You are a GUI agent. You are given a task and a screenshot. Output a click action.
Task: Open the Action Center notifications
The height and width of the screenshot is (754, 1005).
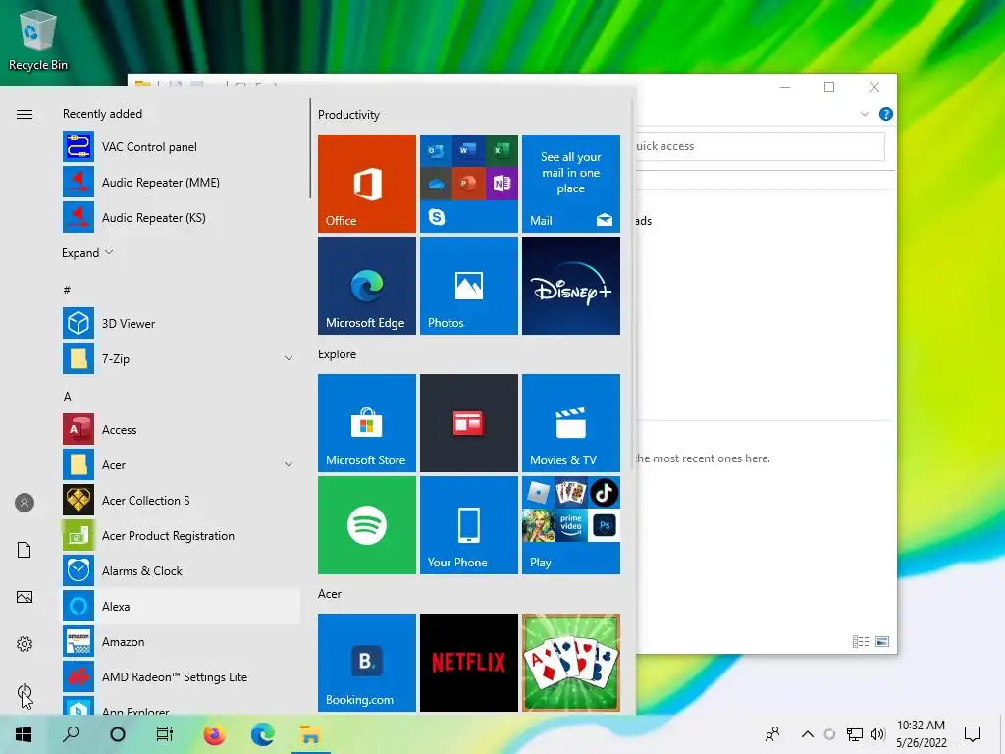(x=973, y=734)
